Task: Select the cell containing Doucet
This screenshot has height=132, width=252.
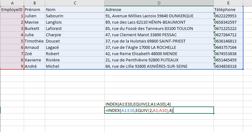Action: click(x=75, y=41)
